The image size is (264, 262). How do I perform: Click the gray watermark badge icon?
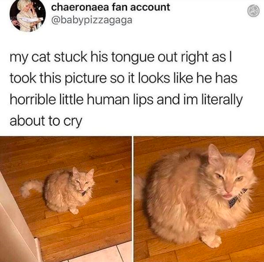pyautogui.click(x=253, y=11)
